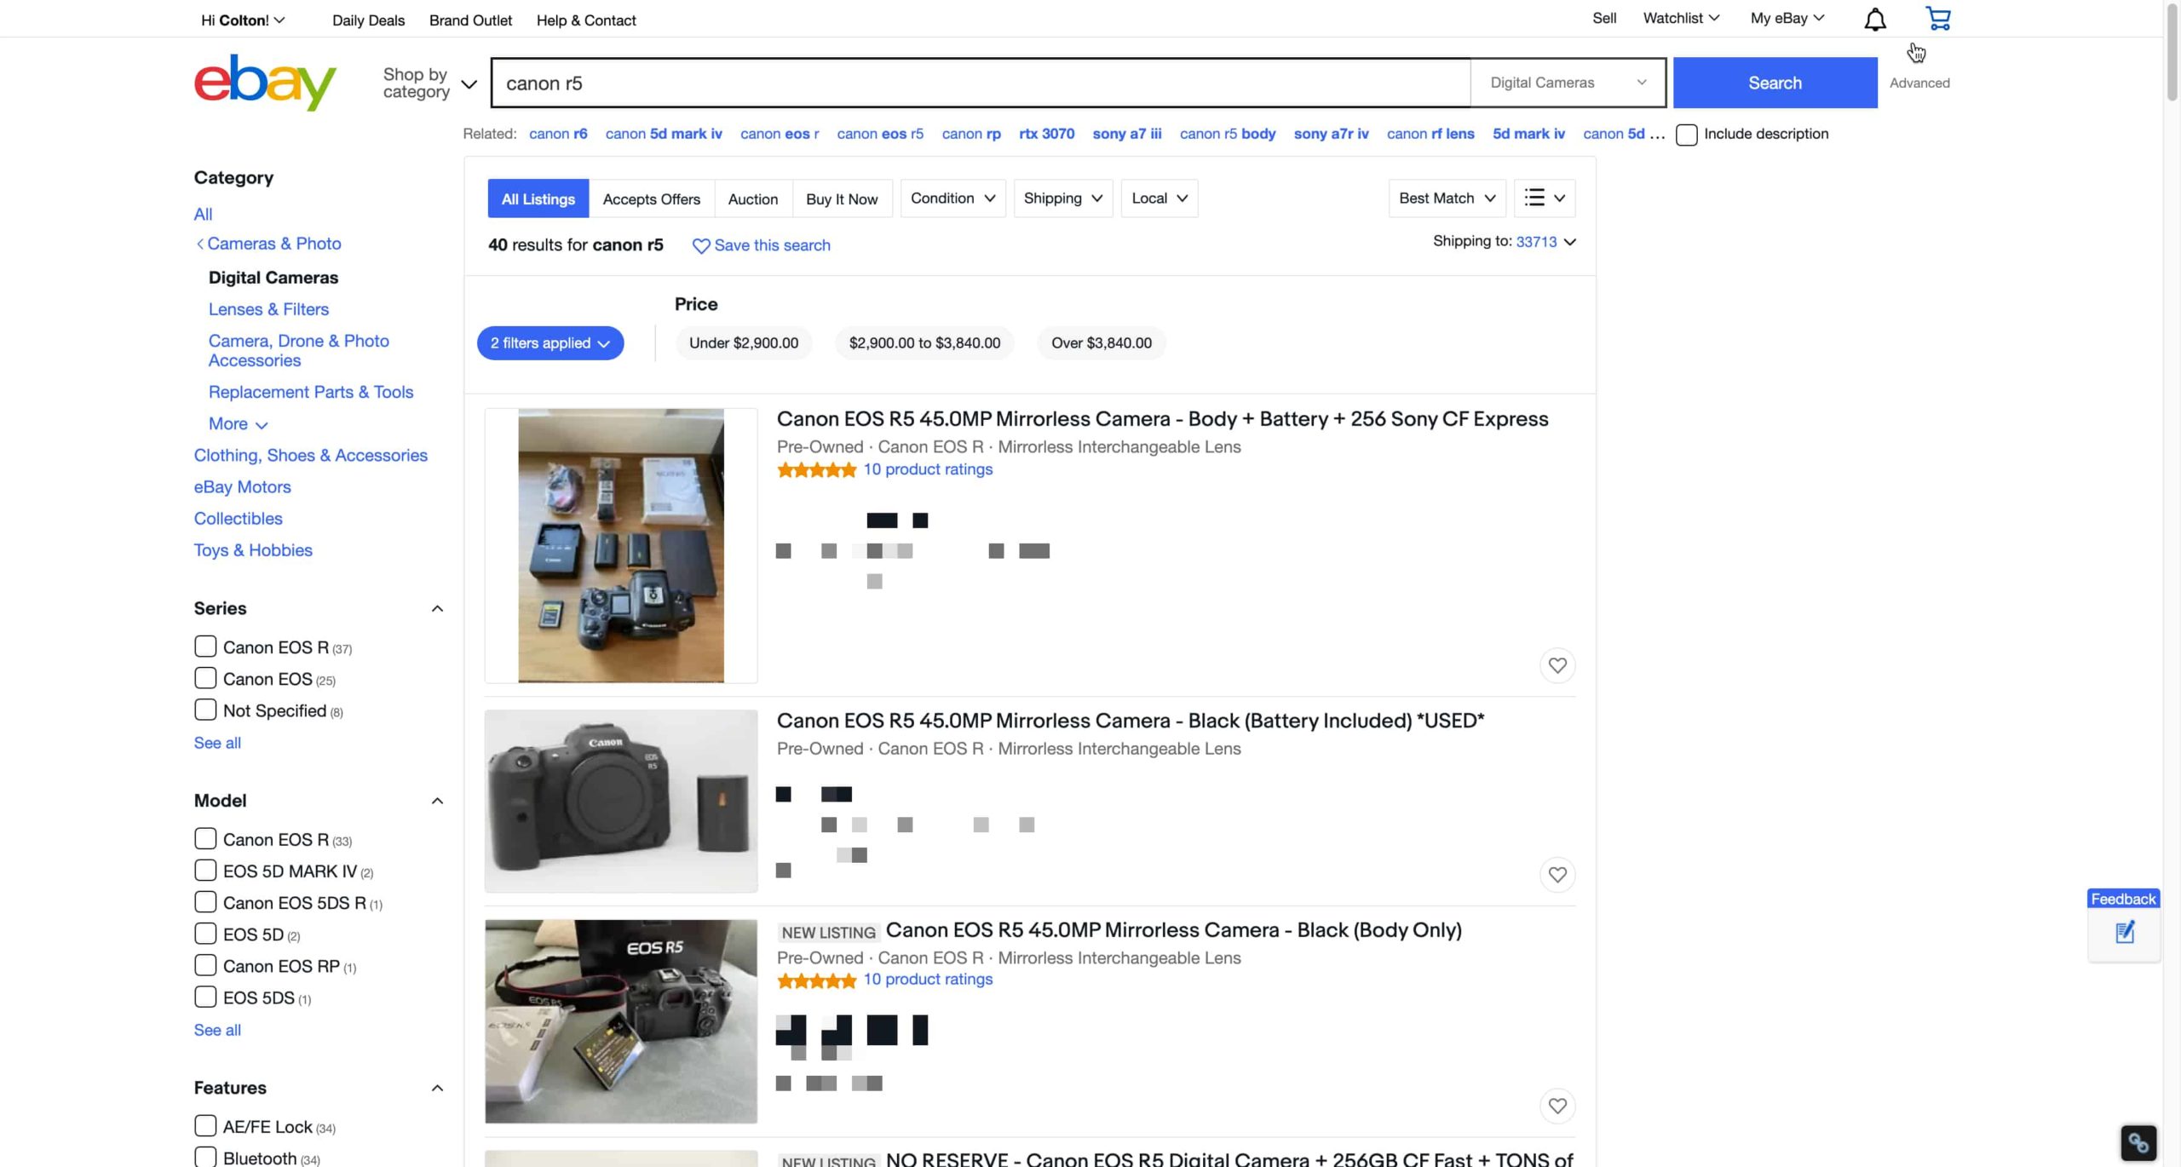Viewport: 2181px width, 1167px height.
Task: Open the shopping cart icon
Action: (x=1938, y=19)
